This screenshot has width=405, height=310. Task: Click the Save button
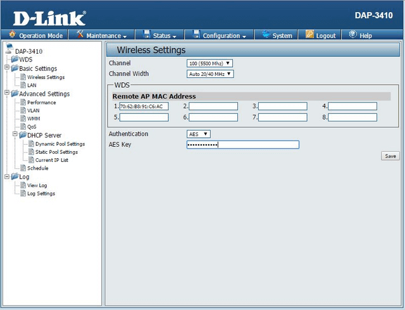click(389, 156)
